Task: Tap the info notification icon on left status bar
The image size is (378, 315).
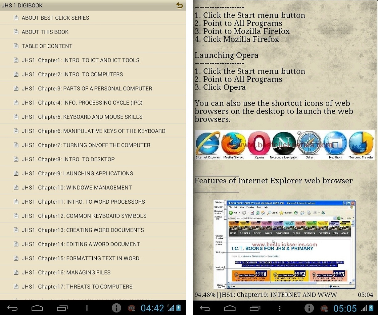Action: [x=116, y=308]
